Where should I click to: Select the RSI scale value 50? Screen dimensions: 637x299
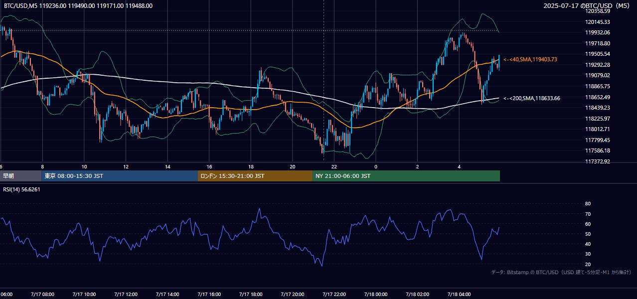(x=588, y=234)
